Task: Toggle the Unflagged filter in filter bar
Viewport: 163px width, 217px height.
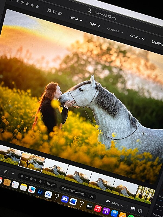Action: click(55, 12)
